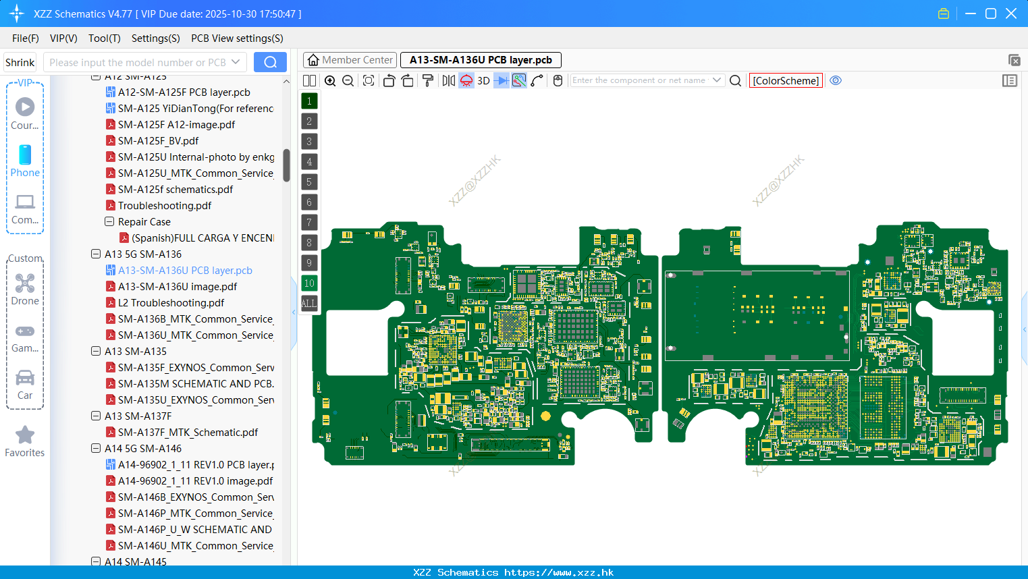
Task: Collapse the A13 5G SM-A136 tree node
Action: point(95,254)
